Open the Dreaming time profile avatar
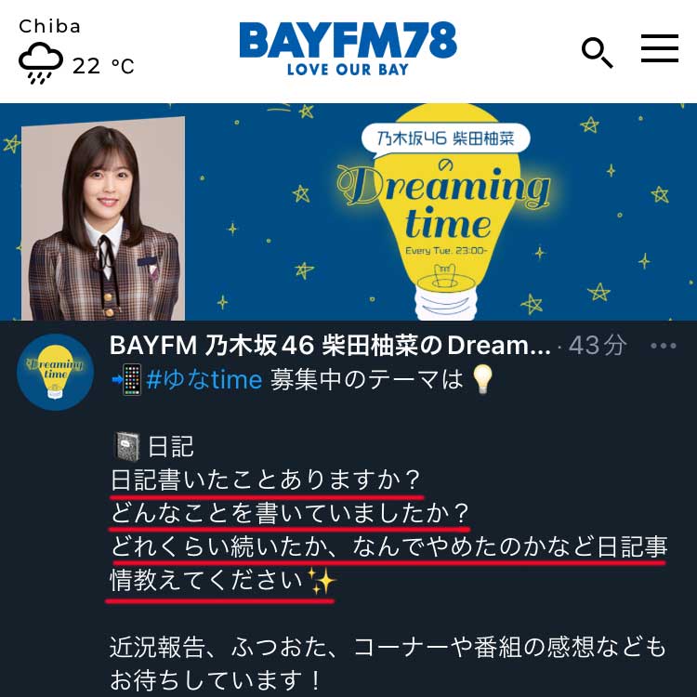This screenshot has height=697, width=697. [55, 372]
